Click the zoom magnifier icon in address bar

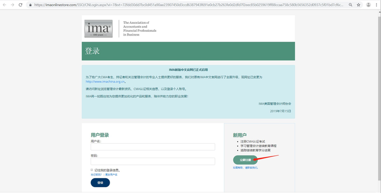point(350,5)
